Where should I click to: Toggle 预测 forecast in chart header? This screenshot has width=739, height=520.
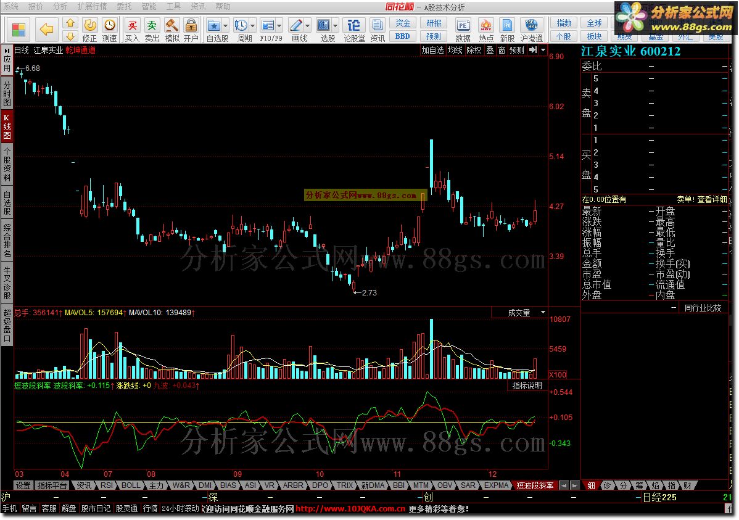(x=516, y=50)
